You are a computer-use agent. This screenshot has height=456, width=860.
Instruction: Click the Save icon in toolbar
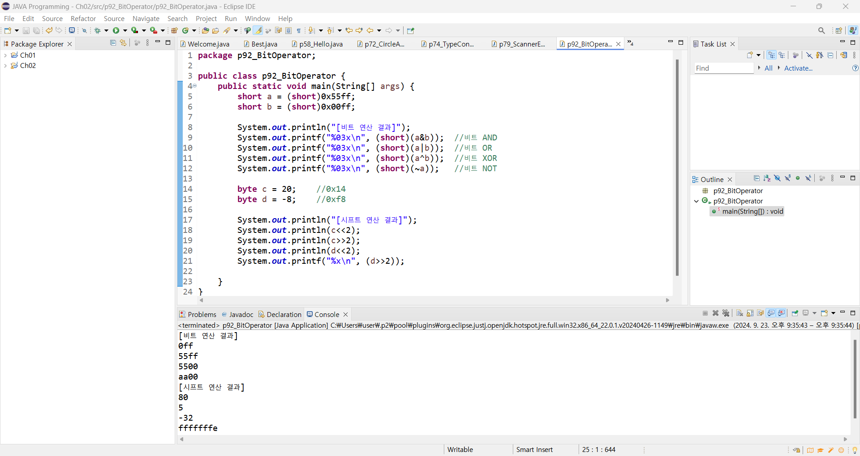26,30
